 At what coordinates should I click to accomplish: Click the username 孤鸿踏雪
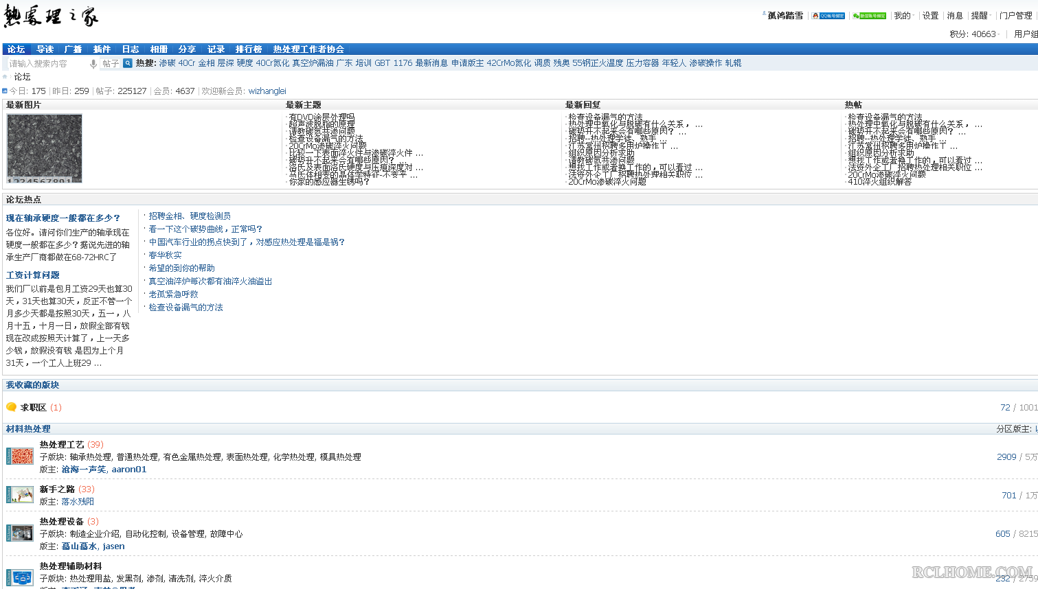(785, 16)
